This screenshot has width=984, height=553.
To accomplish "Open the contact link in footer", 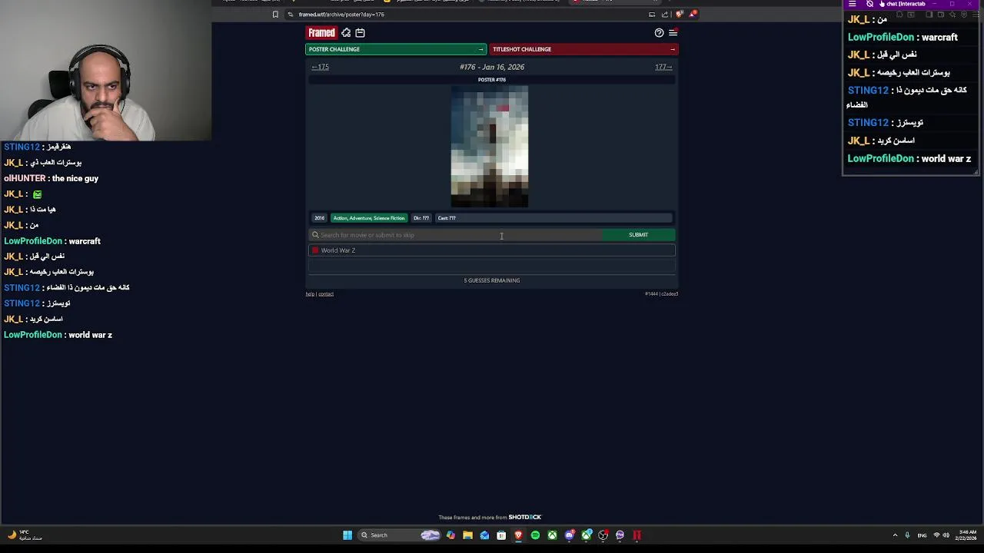I will click(x=326, y=294).
